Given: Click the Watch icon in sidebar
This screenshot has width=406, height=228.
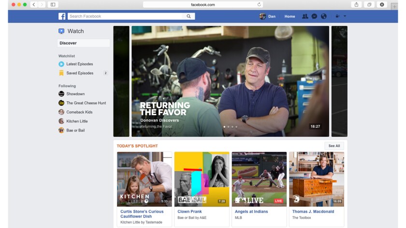Looking at the screenshot, I should 61,31.
